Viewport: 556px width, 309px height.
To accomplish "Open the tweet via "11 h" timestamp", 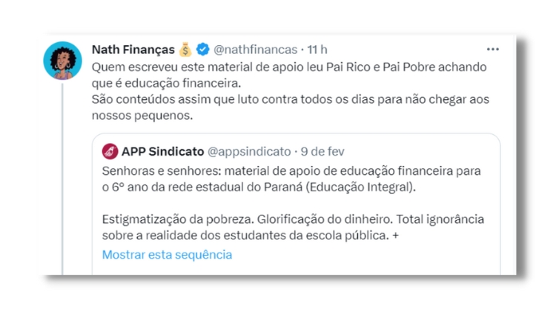I will click(317, 50).
